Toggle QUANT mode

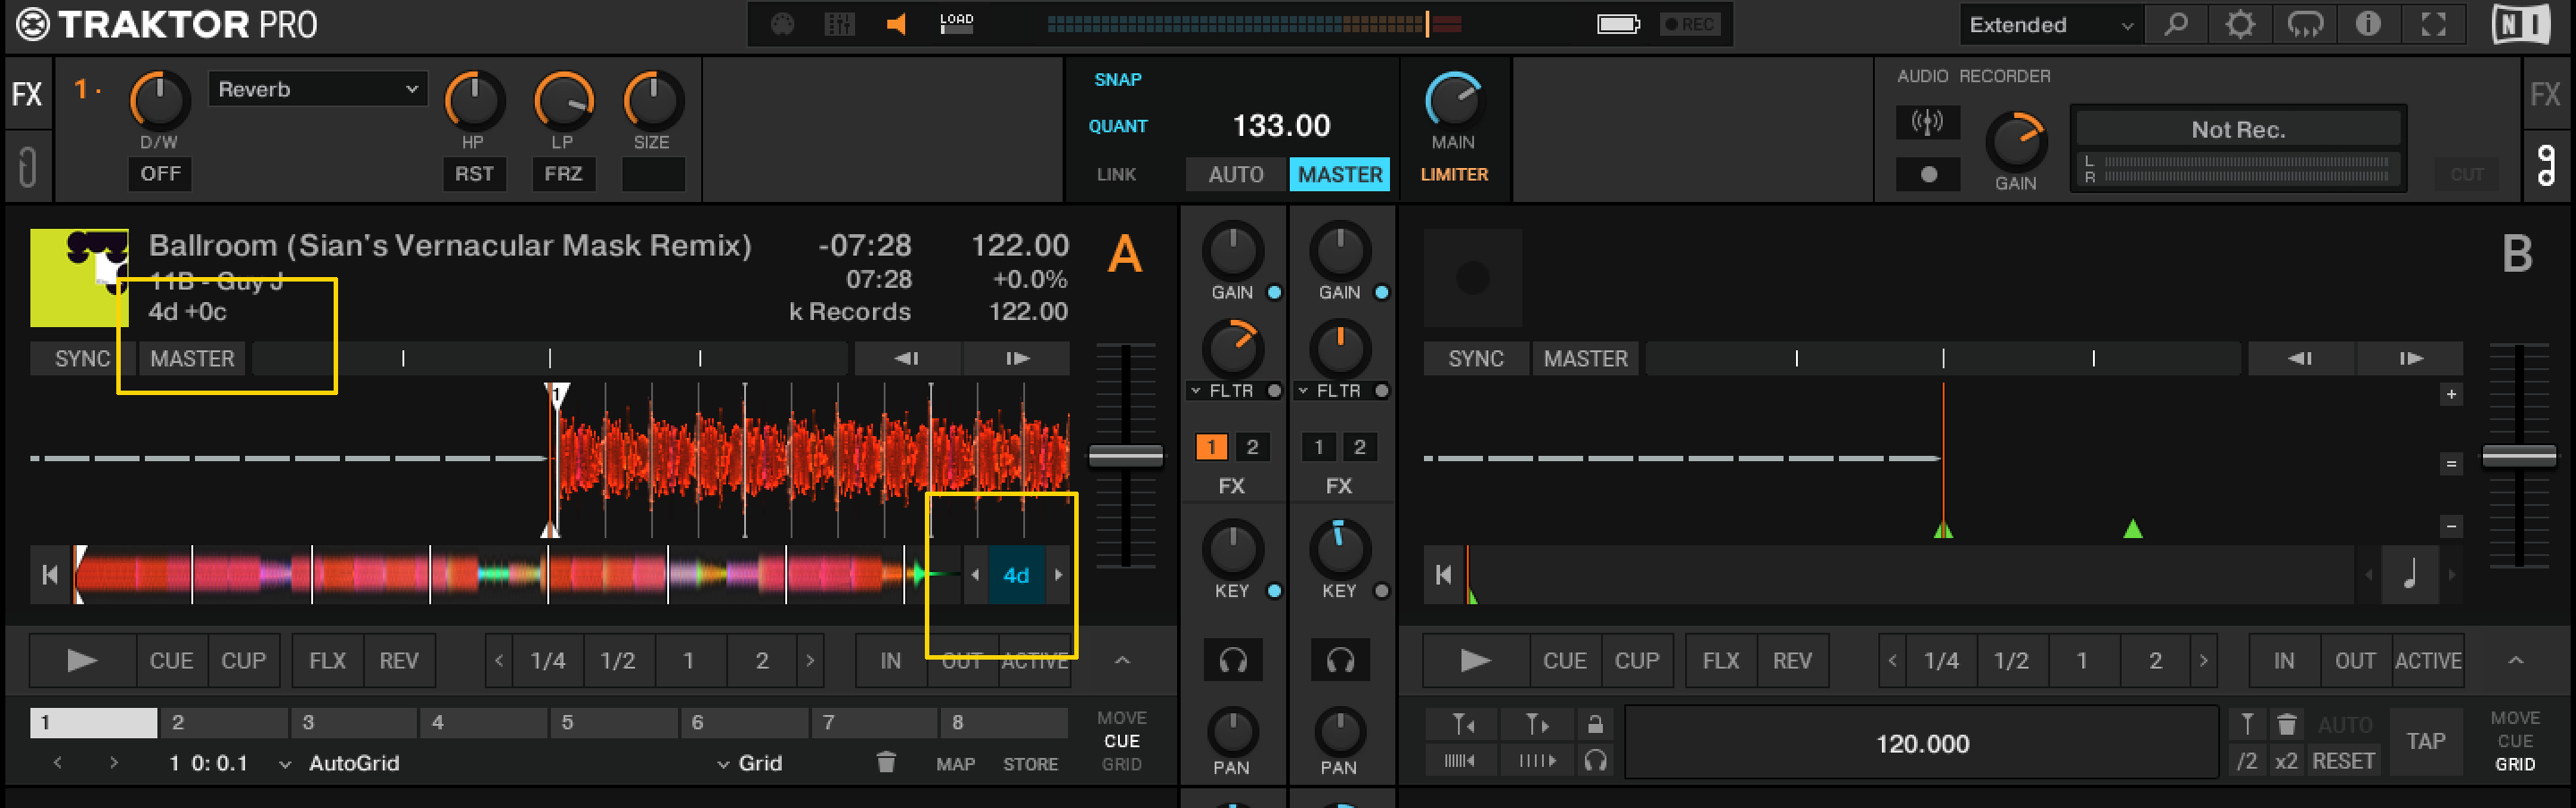pos(1117,127)
